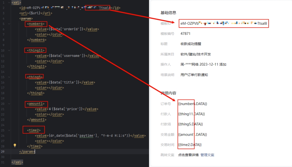Click the {{time2.DATA}} field
Image resolution: width=292 pixels, height=167 pixels.
[x=190, y=145]
